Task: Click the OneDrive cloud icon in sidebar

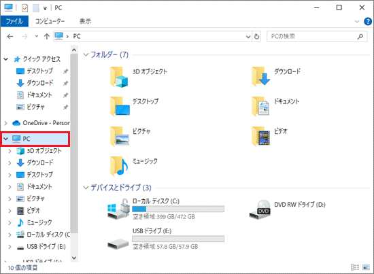Action: tap(16, 123)
